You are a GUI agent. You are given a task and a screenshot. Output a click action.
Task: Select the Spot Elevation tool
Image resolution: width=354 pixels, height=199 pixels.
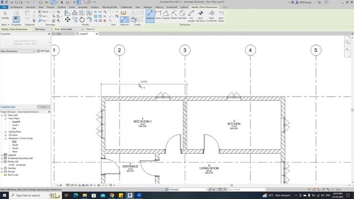200,16
